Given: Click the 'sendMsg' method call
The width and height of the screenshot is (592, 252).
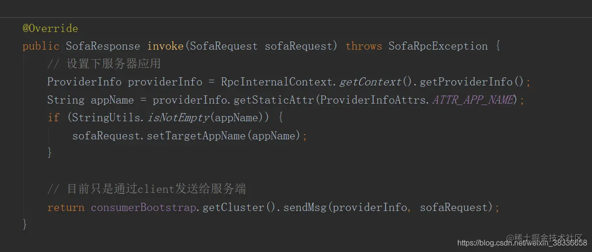Looking at the screenshot, I should 305,208.
